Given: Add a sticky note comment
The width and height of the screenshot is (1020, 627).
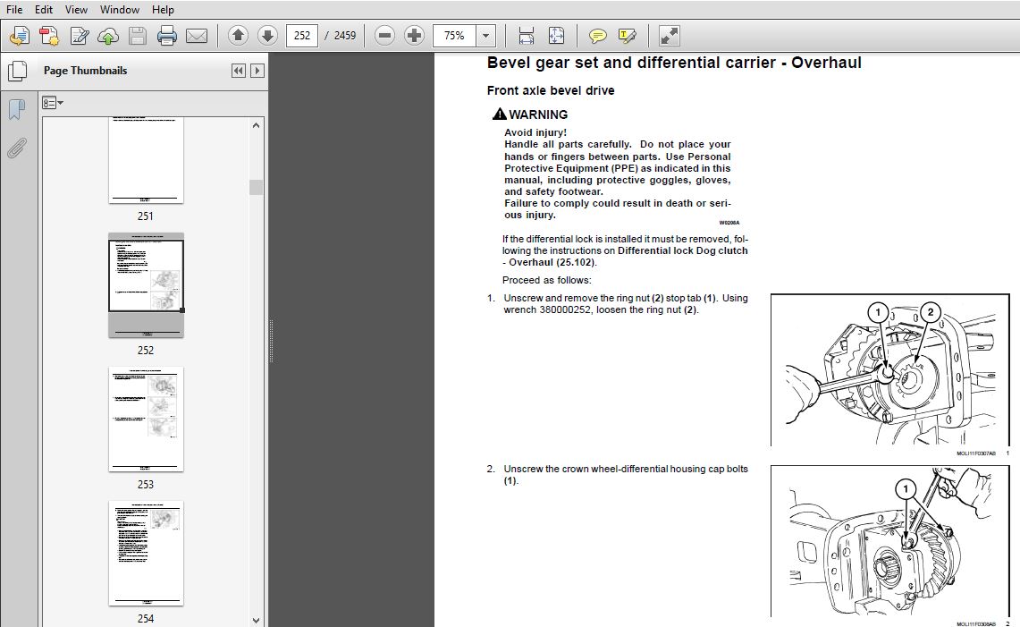Looking at the screenshot, I should click(x=597, y=36).
